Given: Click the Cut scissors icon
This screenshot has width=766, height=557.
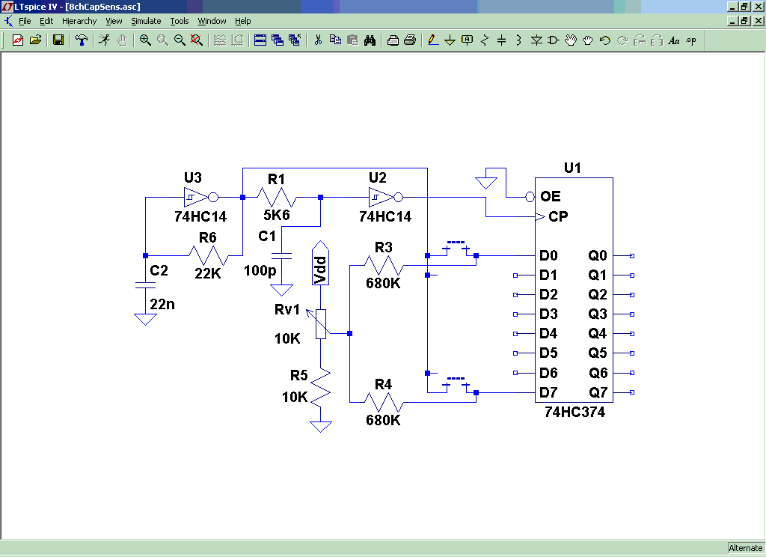Looking at the screenshot, I should (x=318, y=40).
